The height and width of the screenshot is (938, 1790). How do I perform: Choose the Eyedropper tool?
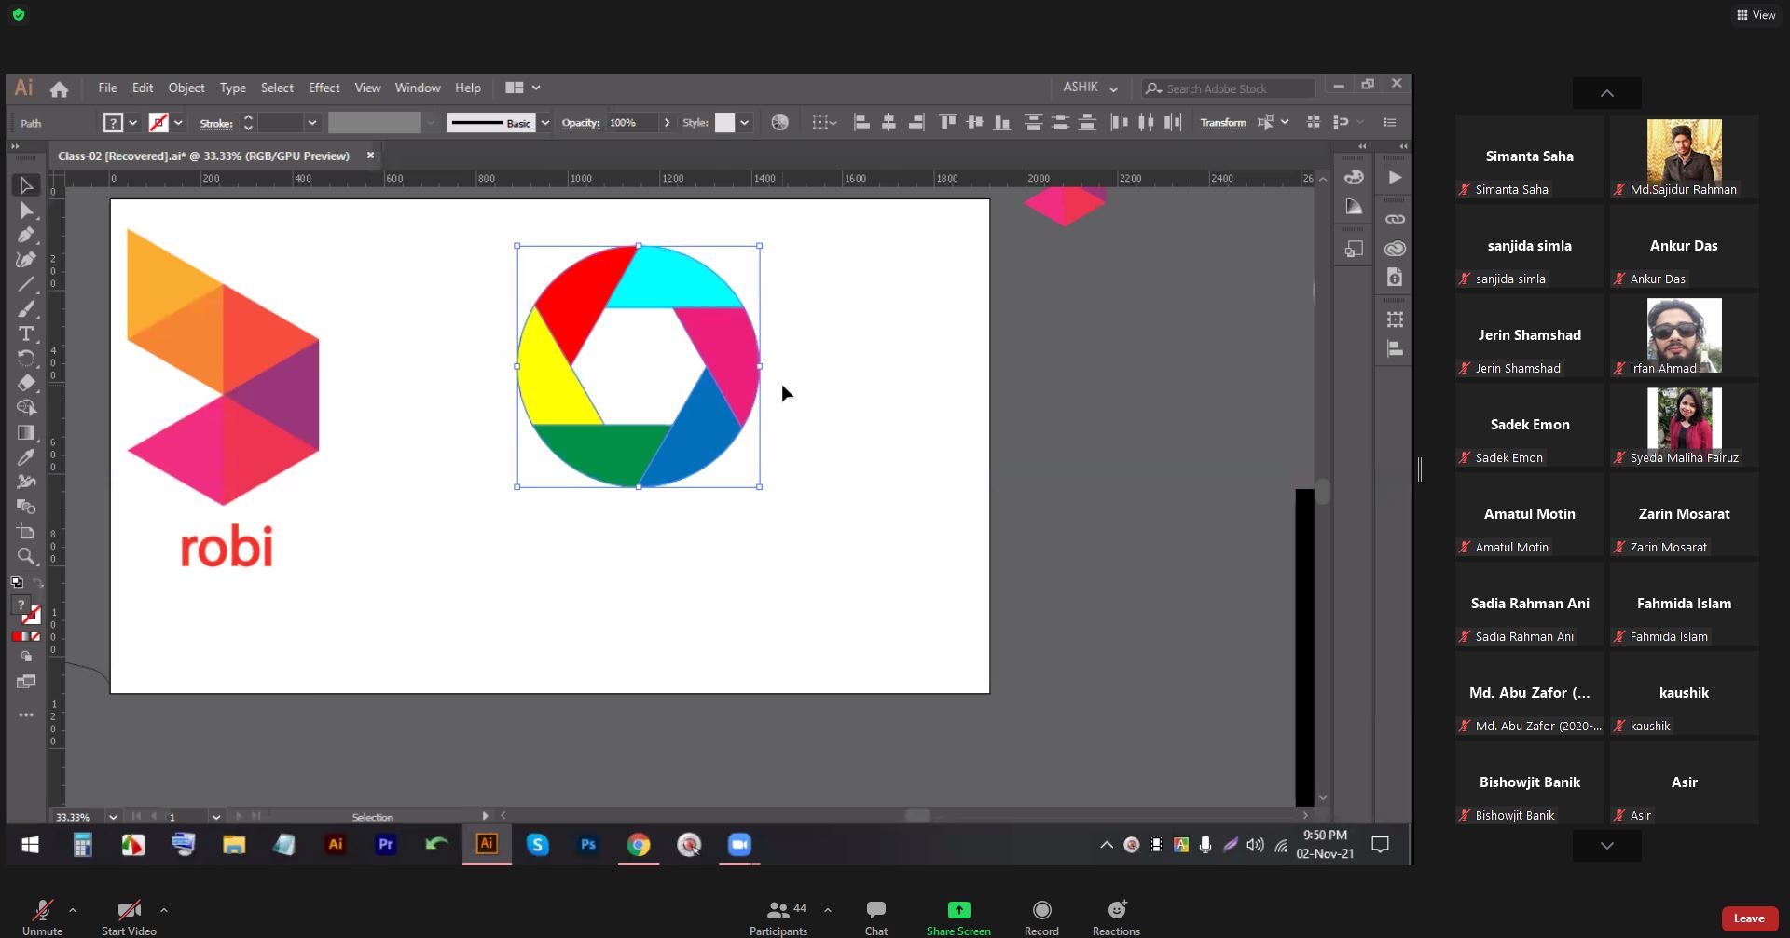coord(26,457)
